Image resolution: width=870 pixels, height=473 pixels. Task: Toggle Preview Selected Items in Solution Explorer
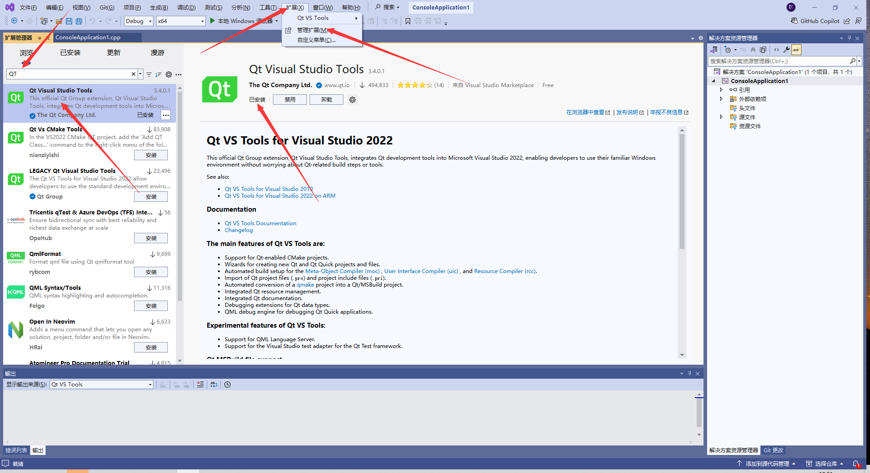point(796,50)
